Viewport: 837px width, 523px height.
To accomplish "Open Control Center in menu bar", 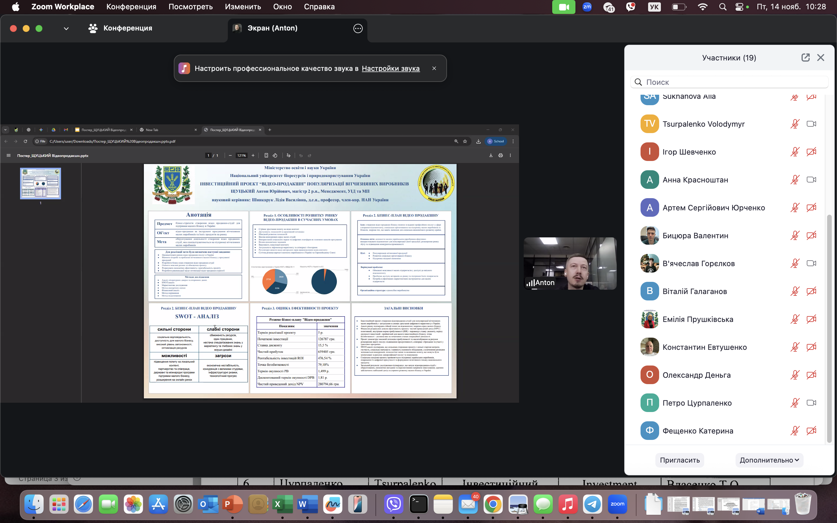I will tap(739, 7).
